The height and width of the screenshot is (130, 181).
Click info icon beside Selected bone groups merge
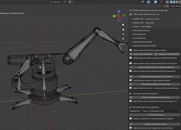tap(130, 128)
